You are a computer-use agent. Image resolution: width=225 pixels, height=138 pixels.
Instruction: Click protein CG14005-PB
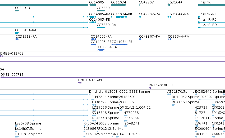pos(101,42)
